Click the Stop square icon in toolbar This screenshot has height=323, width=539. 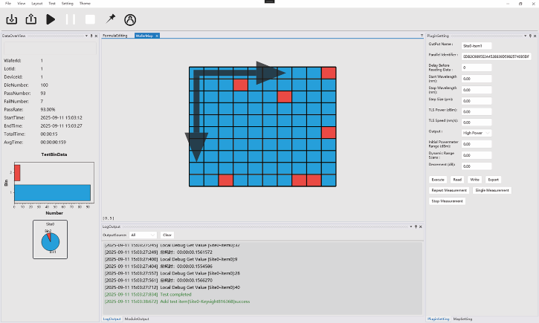coord(90,19)
